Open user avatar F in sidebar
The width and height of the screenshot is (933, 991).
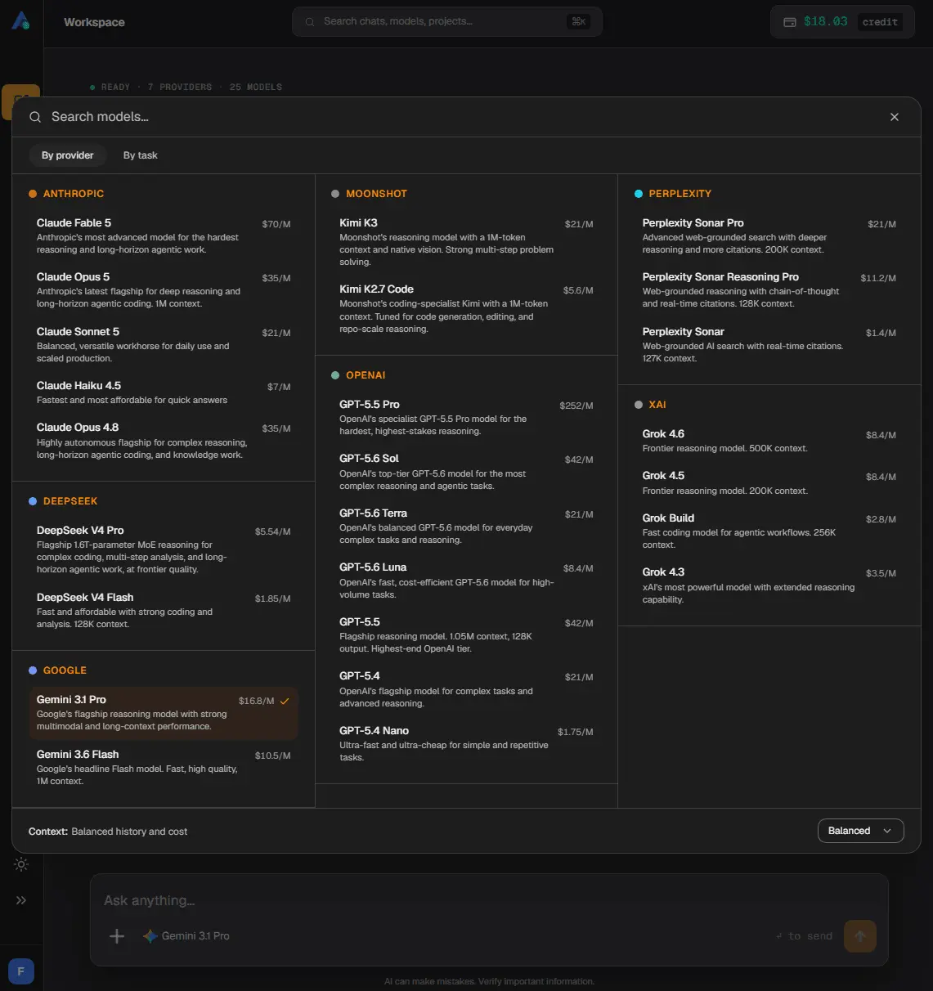(x=21, y=971)
